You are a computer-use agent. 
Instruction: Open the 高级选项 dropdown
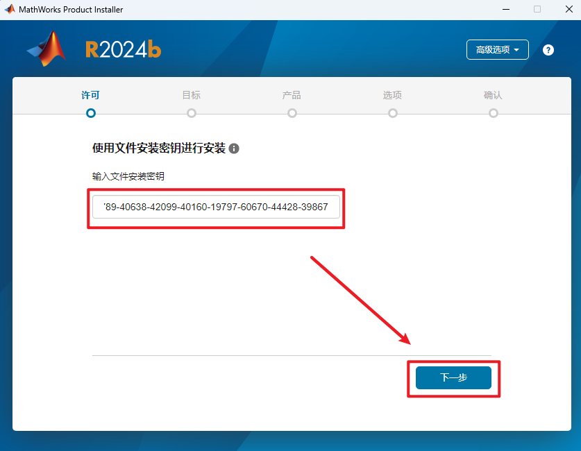coord(497,50)
